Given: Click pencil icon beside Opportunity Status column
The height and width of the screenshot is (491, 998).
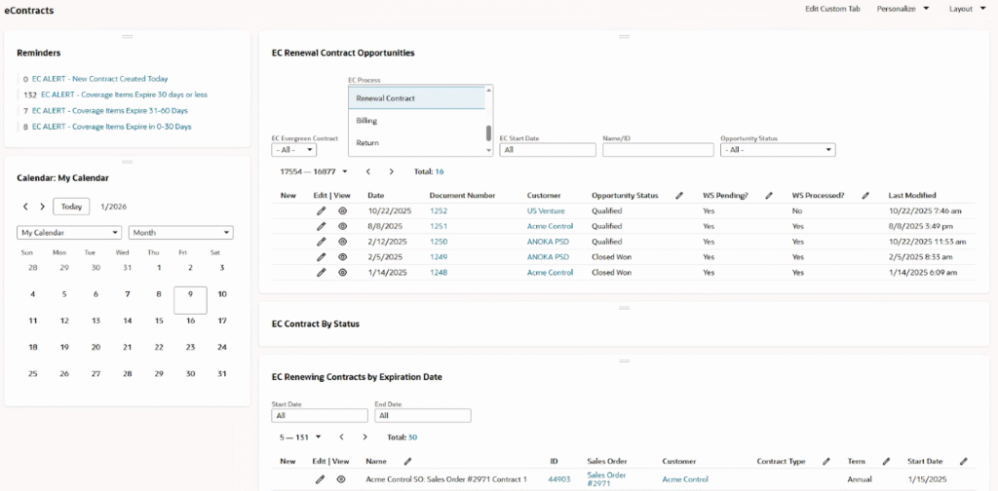Looking at the screenshot, I should pyautogui.click(x=679, y=196).
